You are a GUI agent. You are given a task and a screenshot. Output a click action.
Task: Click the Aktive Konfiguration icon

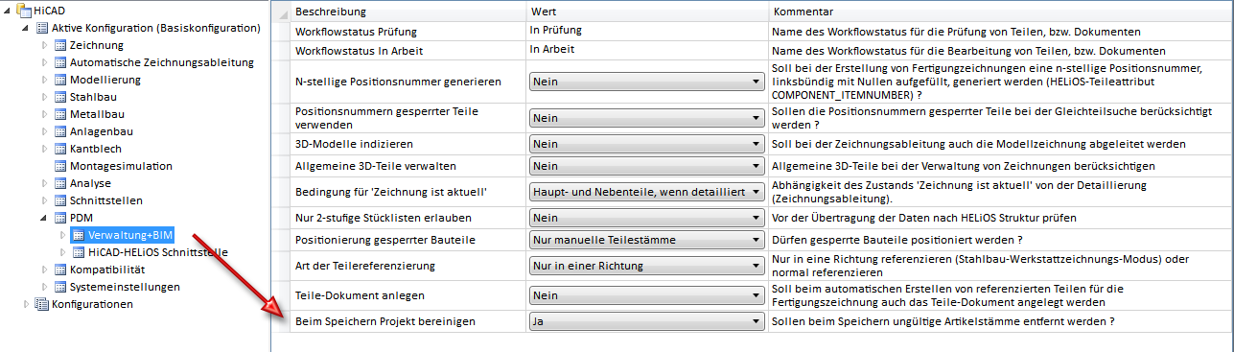click(41, 28)
